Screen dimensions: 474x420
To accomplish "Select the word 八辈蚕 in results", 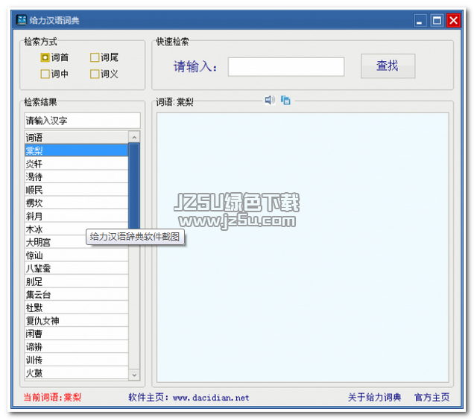I will [x=77, y=268].
